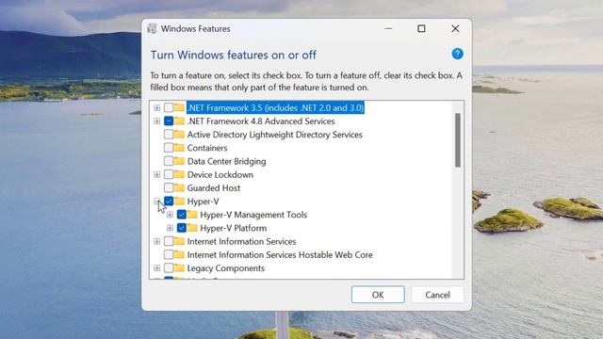Click folder icon beside Hyper-V Management Tools
The height and width of the screenshot is (339, 603).
pos(192,215)
